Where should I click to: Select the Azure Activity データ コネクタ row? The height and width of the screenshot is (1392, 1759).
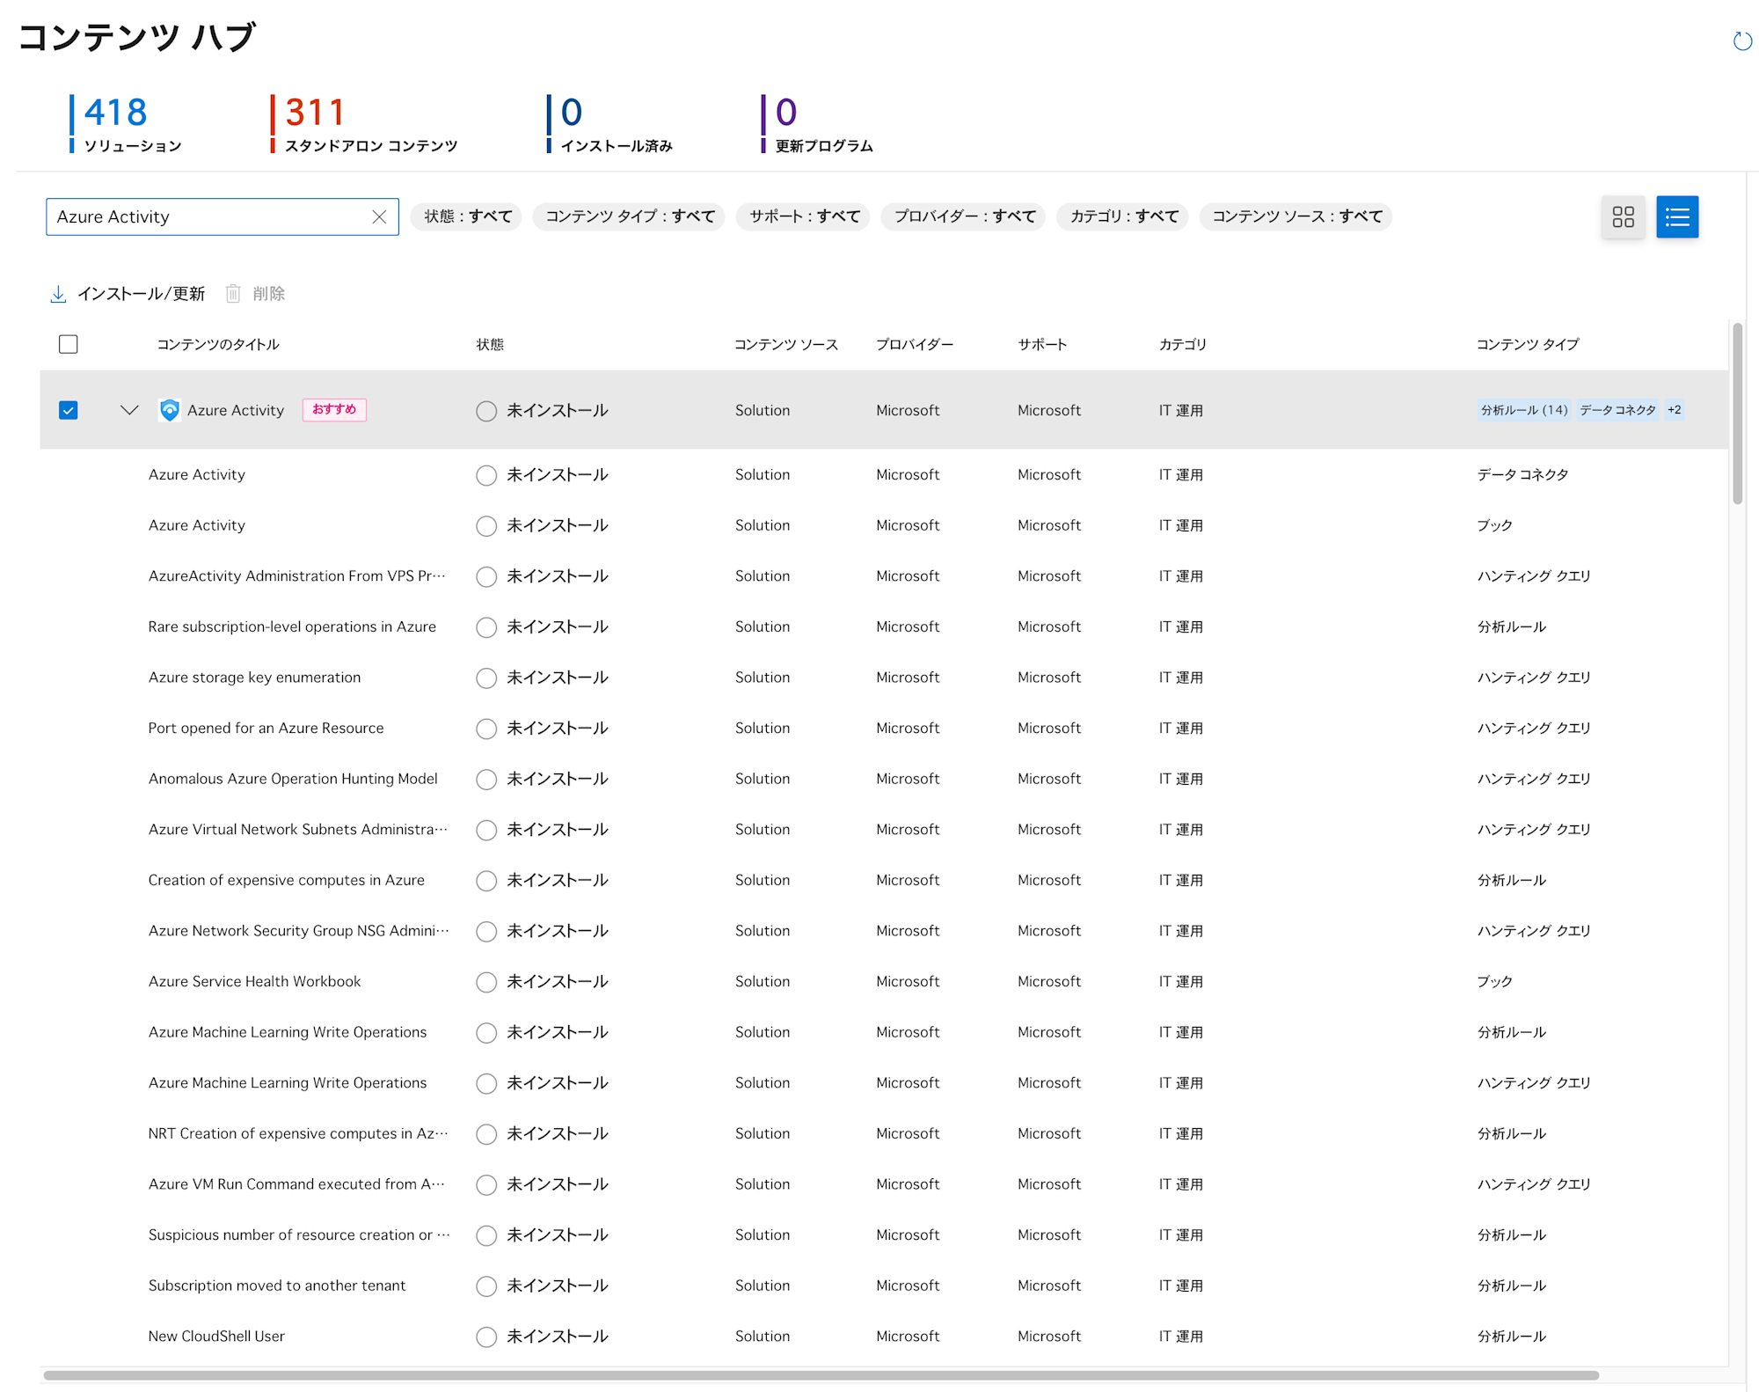tap(884, 475)
